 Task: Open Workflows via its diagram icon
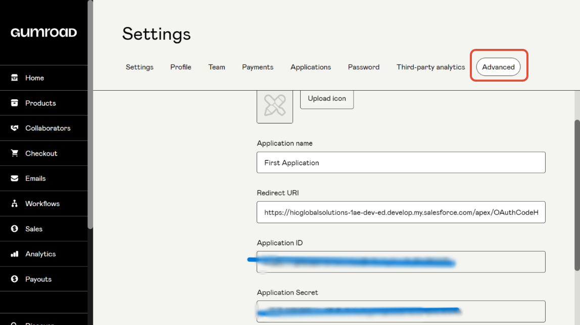(15, 204)
